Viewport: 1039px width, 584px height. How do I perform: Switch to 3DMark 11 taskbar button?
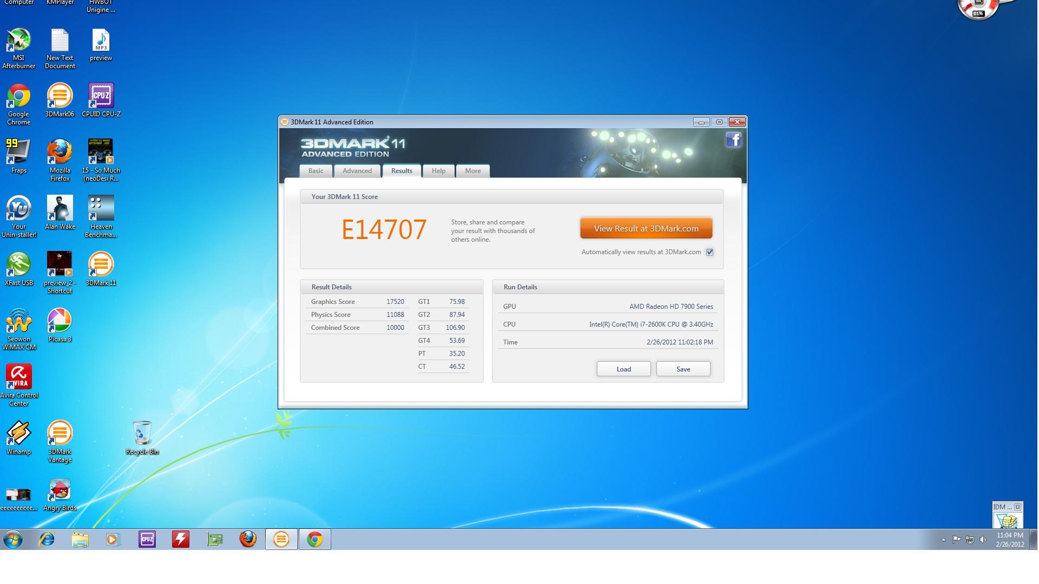coord(281,539)
